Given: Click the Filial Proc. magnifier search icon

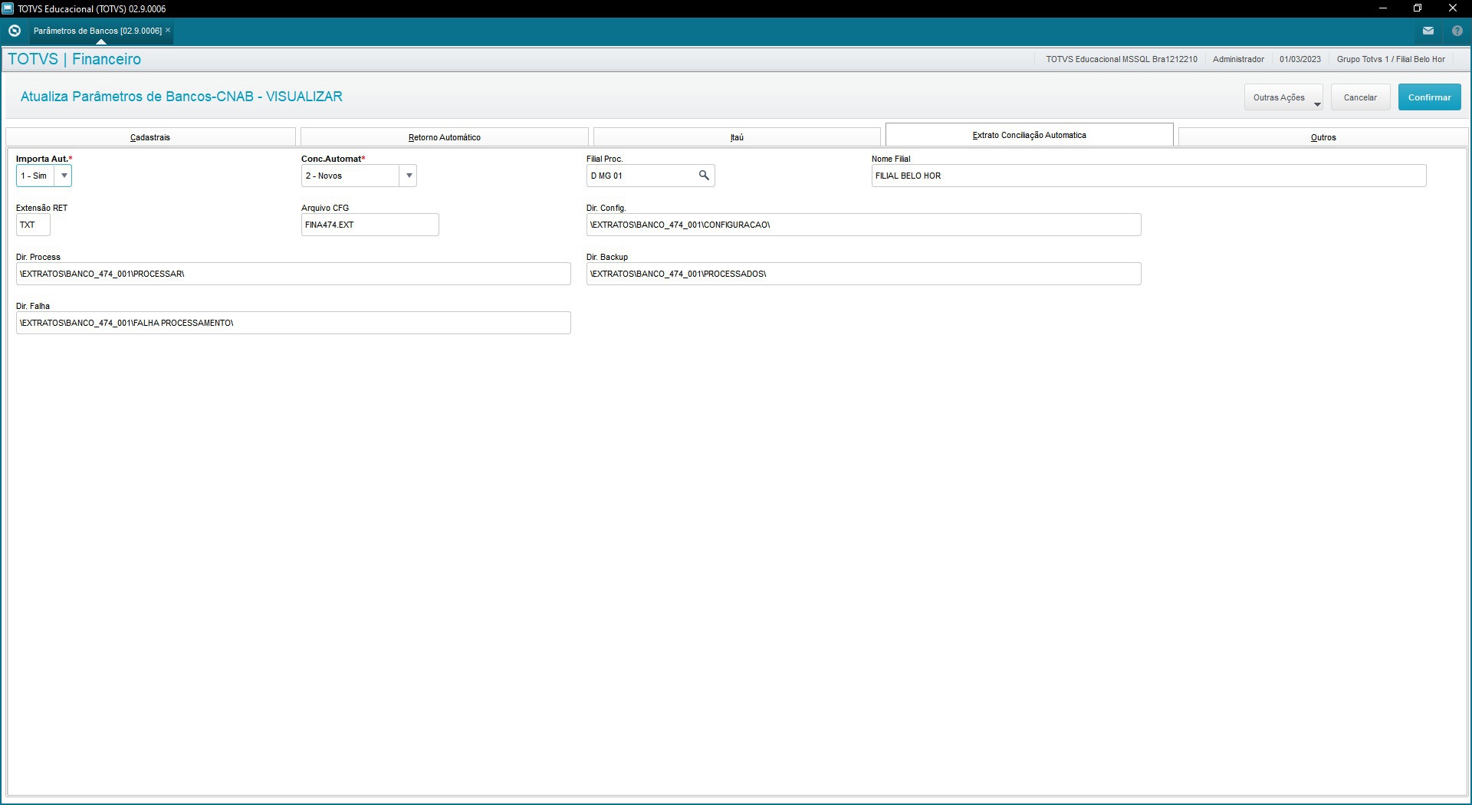Looking at the screenshot, I should pyautogui.click(x=704, y=176).
